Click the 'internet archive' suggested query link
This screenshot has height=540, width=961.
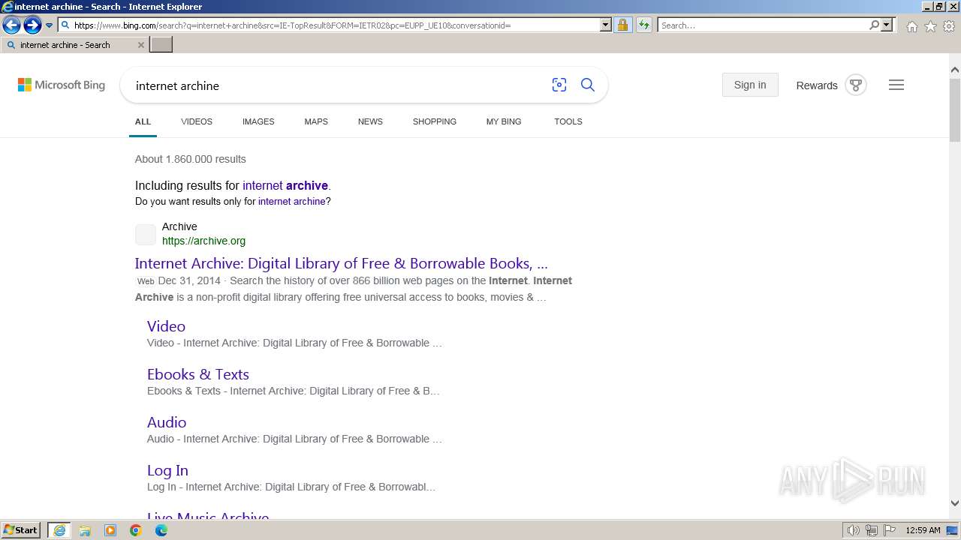pyautogui.click(x=285, y=185)
